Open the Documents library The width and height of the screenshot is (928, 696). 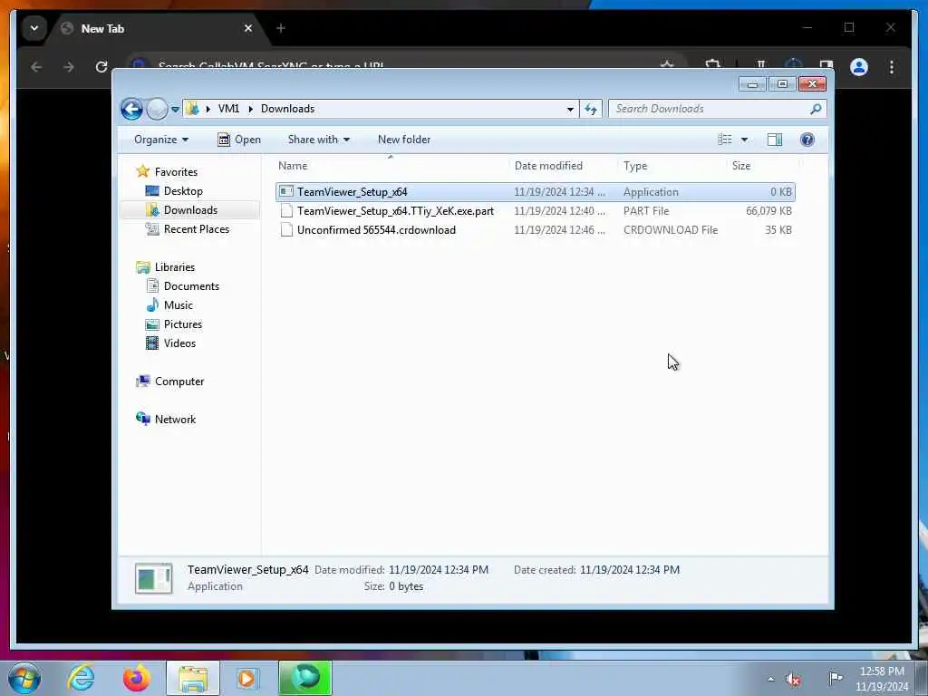point(191,286)
